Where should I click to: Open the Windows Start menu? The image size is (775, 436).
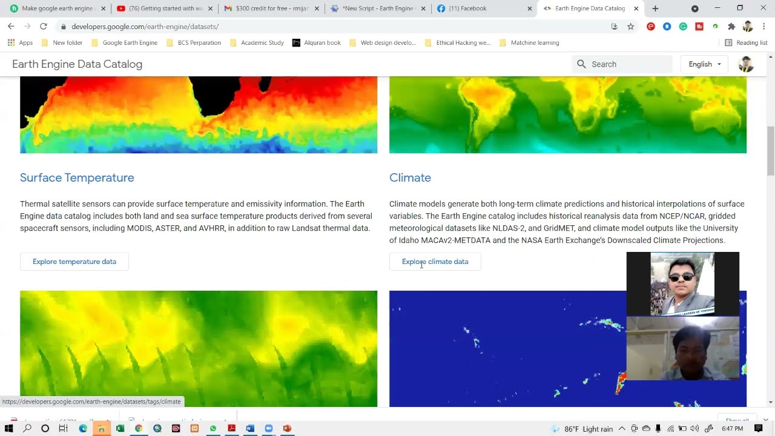click(x=8, y=428)
